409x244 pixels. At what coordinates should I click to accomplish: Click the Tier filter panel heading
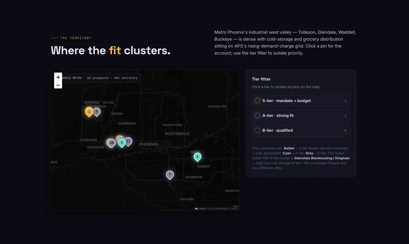[x=261, y=79]
